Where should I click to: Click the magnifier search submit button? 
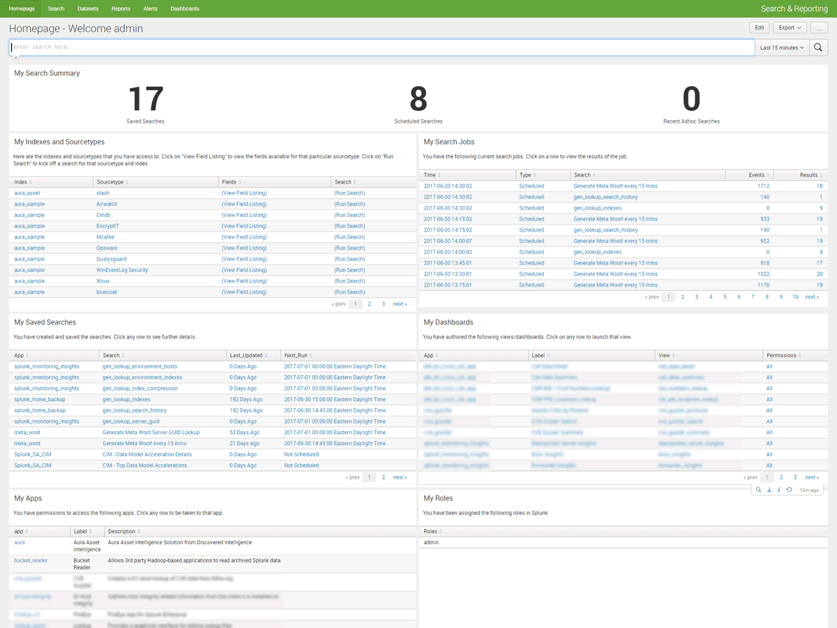[818, 47]
